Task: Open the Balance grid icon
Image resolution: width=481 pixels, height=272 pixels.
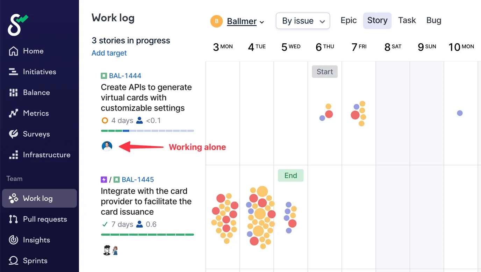Action: click(13, 93)
